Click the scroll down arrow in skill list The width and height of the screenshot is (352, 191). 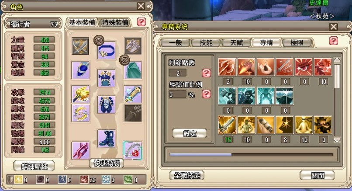tap(337, 140)
